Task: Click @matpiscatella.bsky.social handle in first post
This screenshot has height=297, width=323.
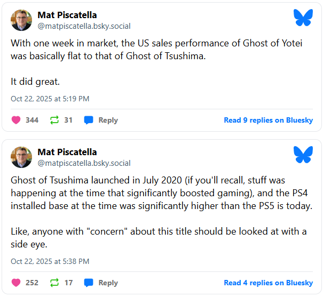Action: (x=84, y=26)
